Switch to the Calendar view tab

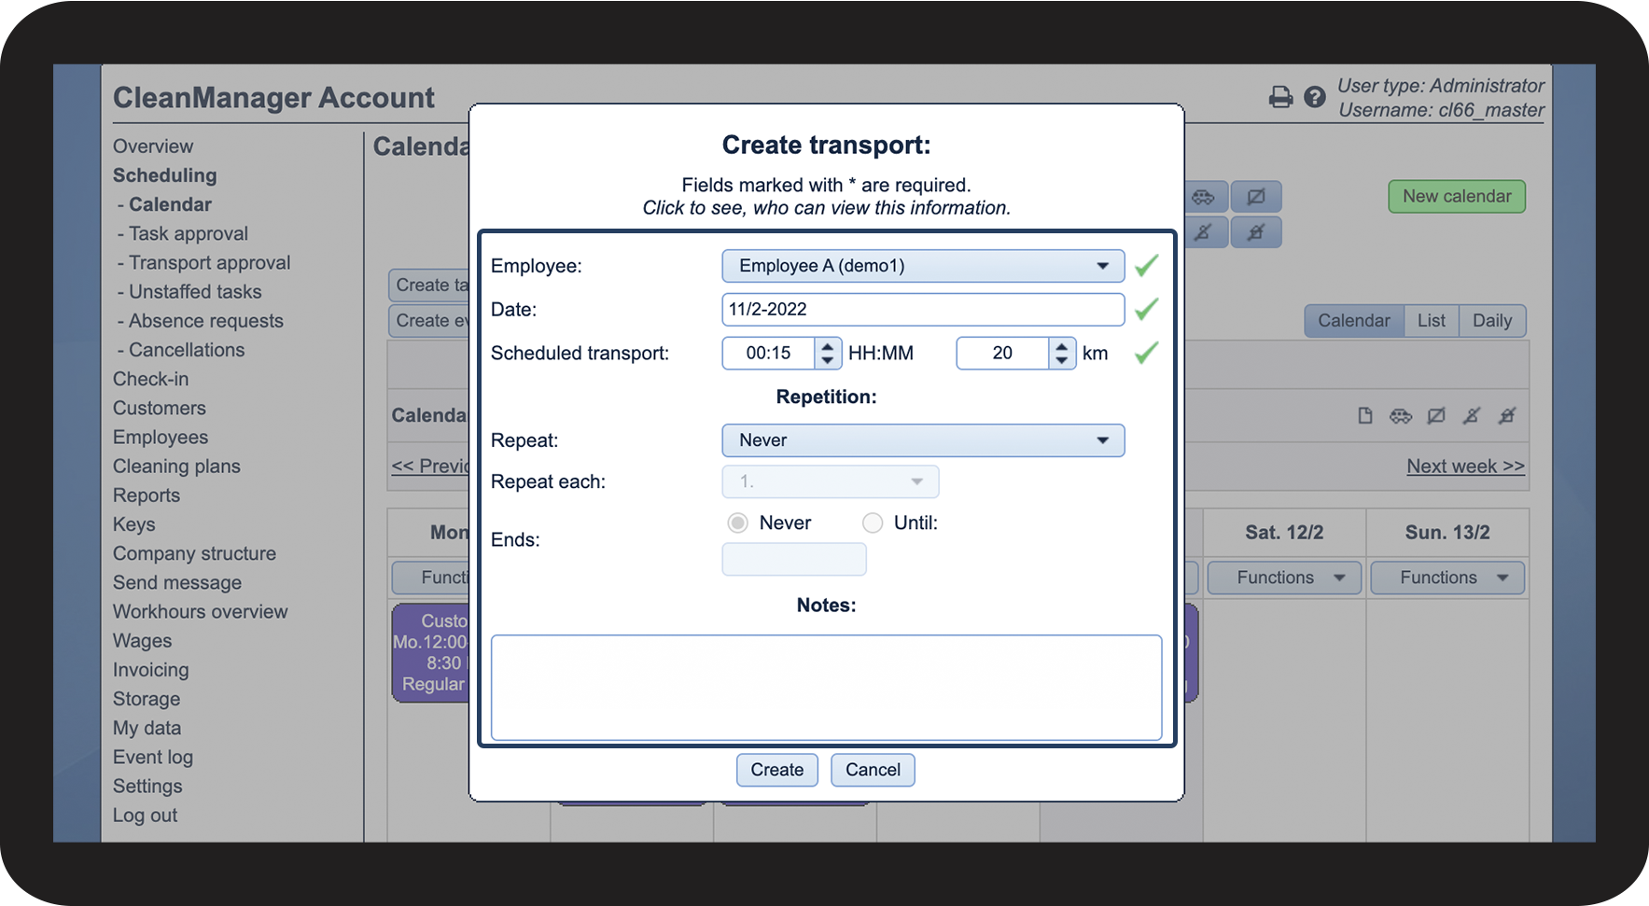tap(1354, 321)
